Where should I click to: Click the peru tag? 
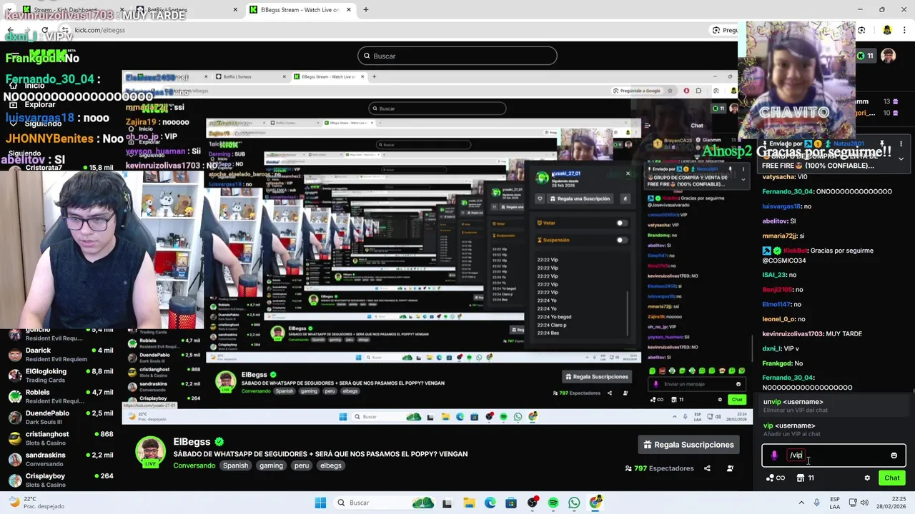[x=302, y=465]
